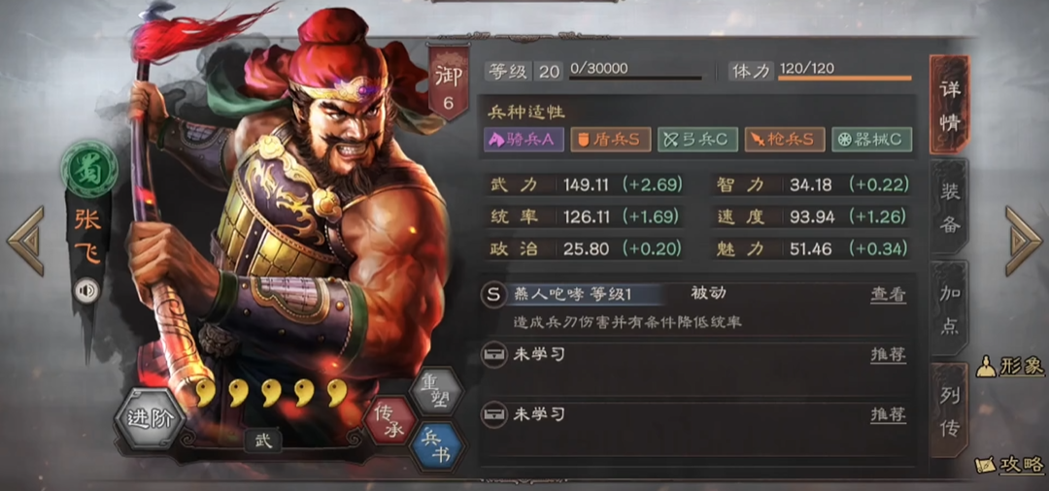
Task: Click the green 蜀 faction emblem
Action: [x=89, y=168]
